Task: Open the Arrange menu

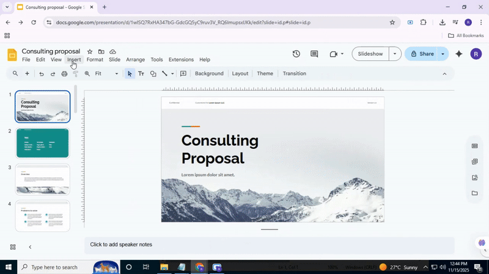Action: 135,60
